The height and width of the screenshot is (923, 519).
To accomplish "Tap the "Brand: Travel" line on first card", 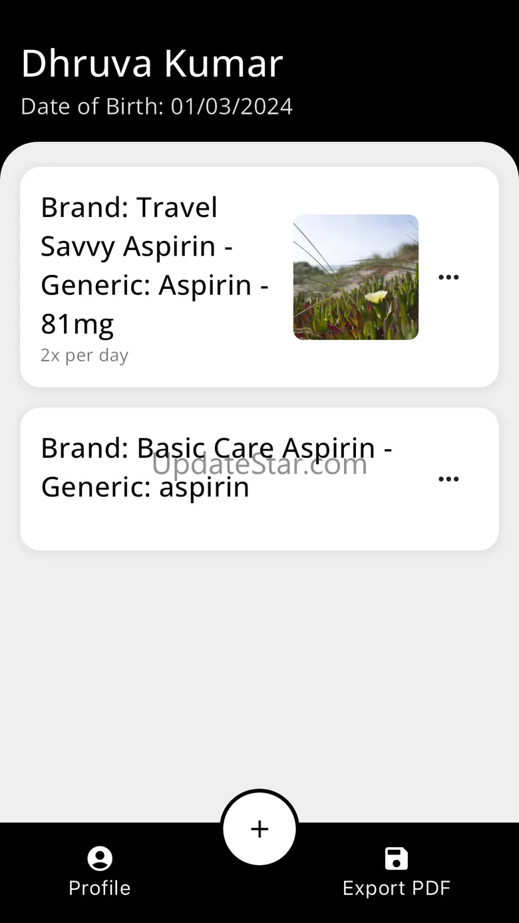I will click(x=129, y=208).
